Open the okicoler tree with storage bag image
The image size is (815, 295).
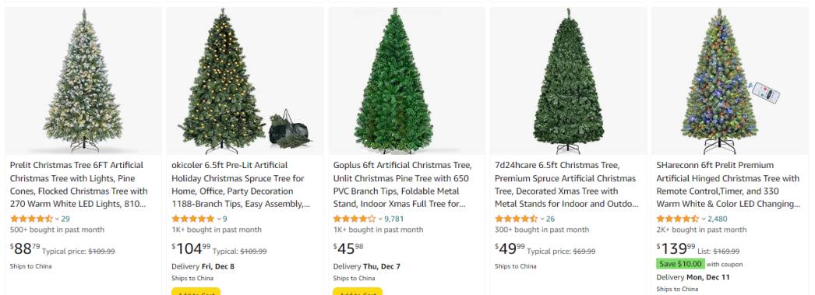pos(245,80)
